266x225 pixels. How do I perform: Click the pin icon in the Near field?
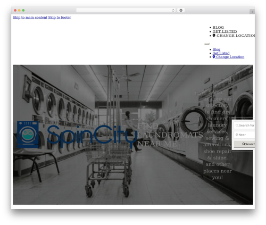pos(237,135)
